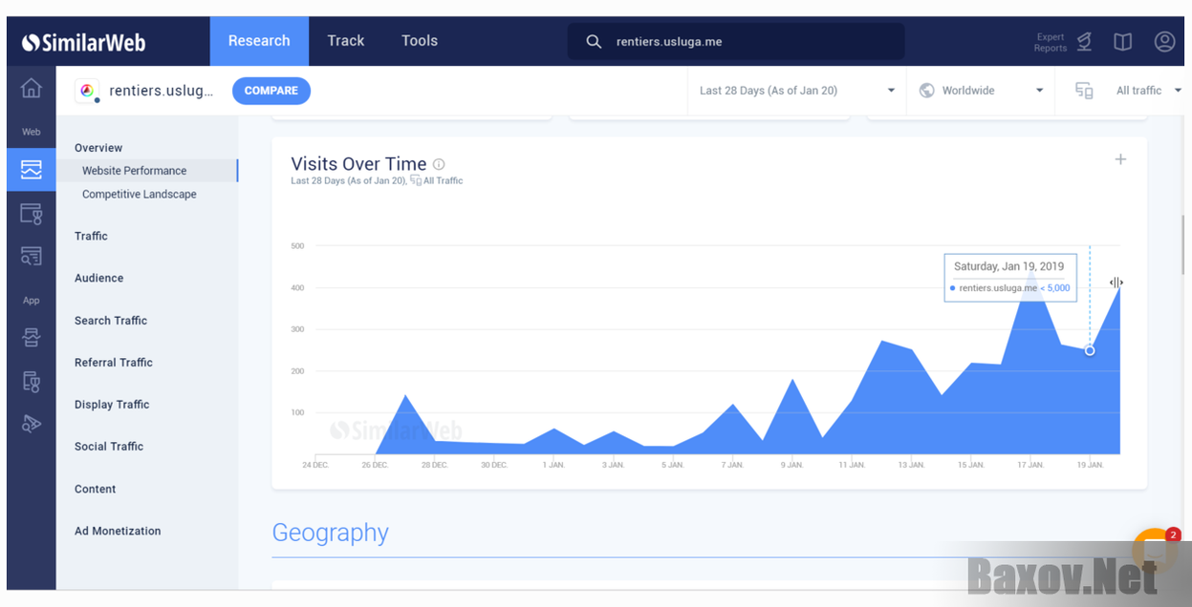Click the Expert Reports label
The image size is (1192, 607).
1051,42
